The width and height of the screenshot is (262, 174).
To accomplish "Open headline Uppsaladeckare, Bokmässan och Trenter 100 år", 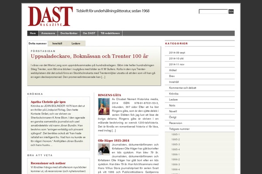I will tap(90, 56).
